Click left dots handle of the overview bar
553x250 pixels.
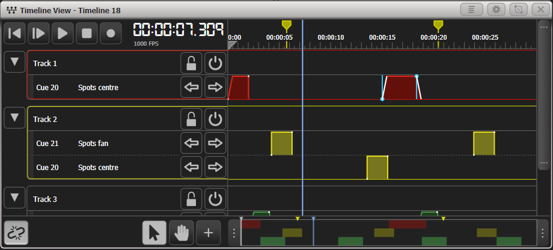click(234, 233)
